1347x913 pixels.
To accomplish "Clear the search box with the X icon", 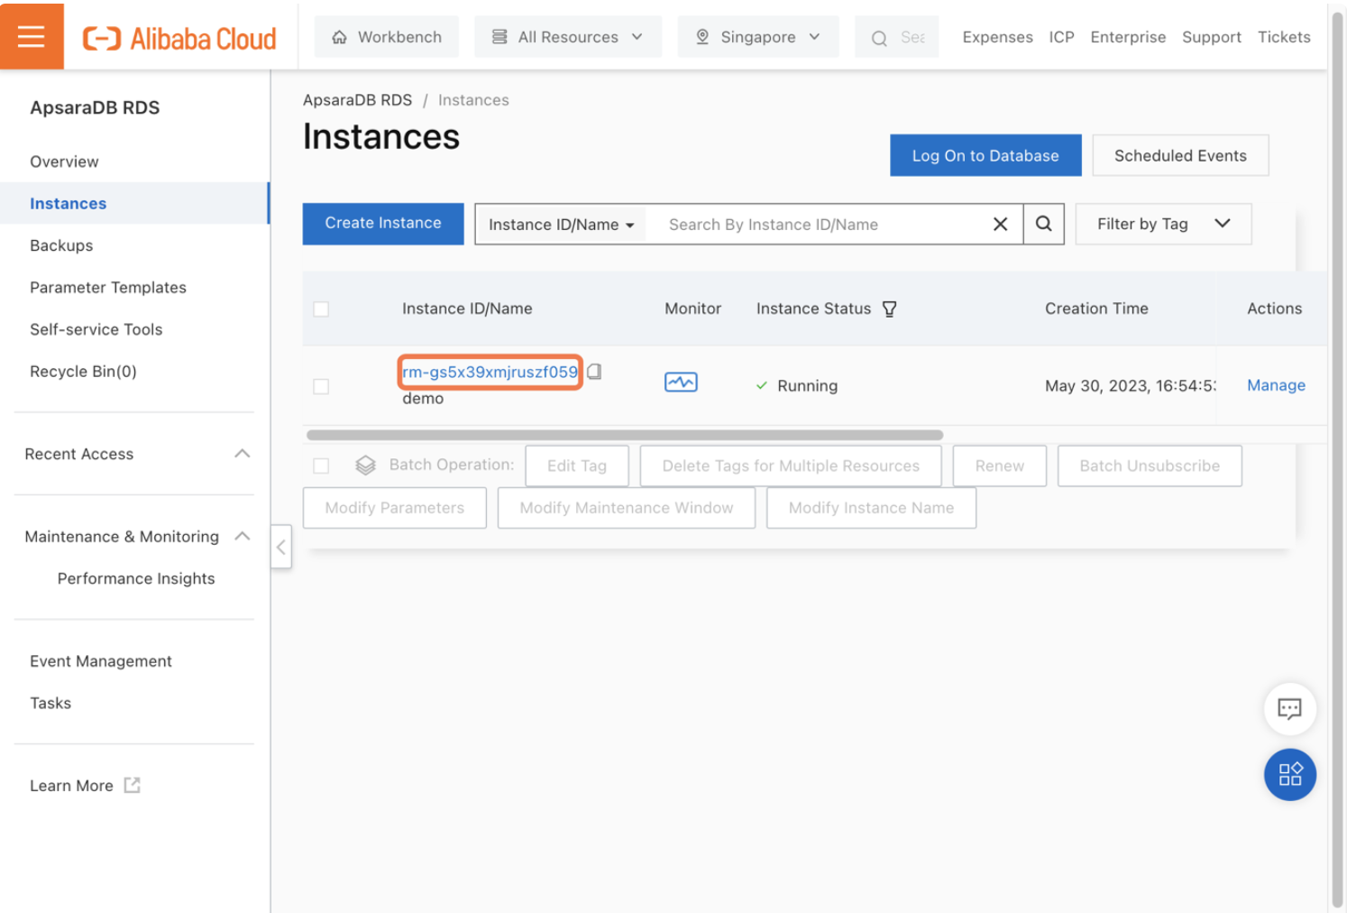I will 1000,224.
